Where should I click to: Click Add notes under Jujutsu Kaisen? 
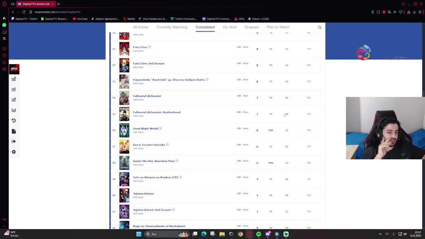pos(138,197)
